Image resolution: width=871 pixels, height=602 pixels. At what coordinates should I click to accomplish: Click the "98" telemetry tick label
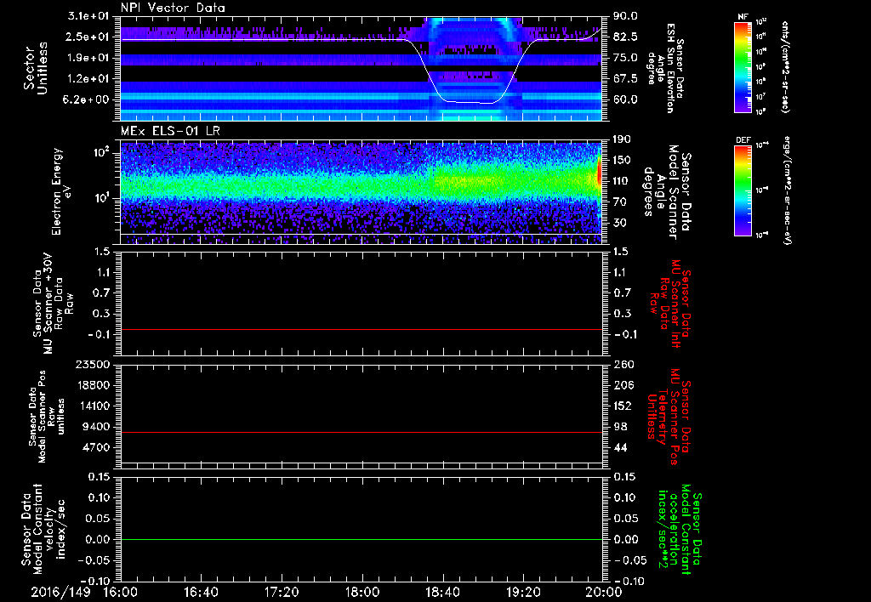point(619,427)
